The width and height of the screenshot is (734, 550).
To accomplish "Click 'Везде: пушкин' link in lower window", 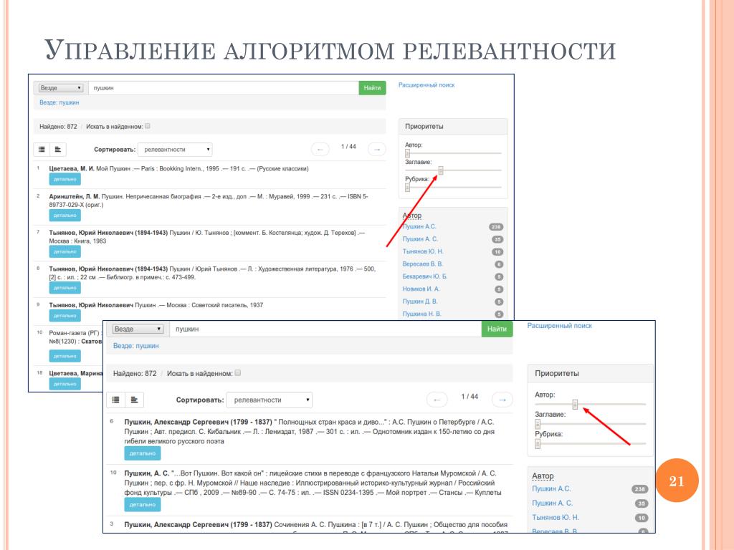I will (x=135, y=346).
